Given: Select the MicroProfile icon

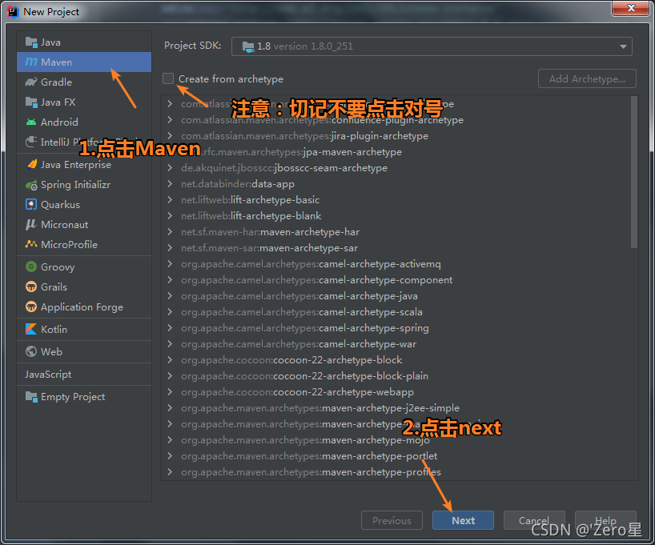Looking at the screenshot, I should pos(31,244).
